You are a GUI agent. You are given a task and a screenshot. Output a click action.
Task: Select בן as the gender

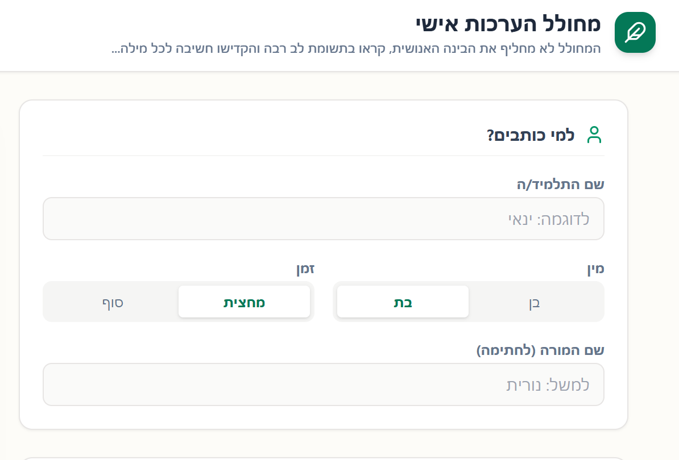pyautogui.click(x=535, y=302)
